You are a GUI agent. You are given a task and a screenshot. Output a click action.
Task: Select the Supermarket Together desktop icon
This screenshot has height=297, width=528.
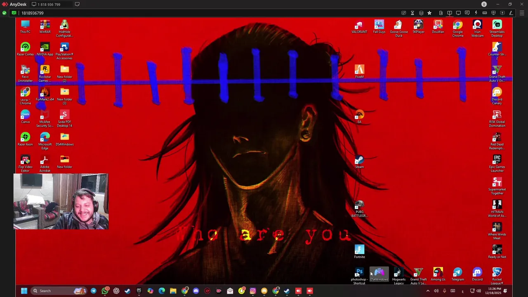pyautogui.click(x=497, y=186)
